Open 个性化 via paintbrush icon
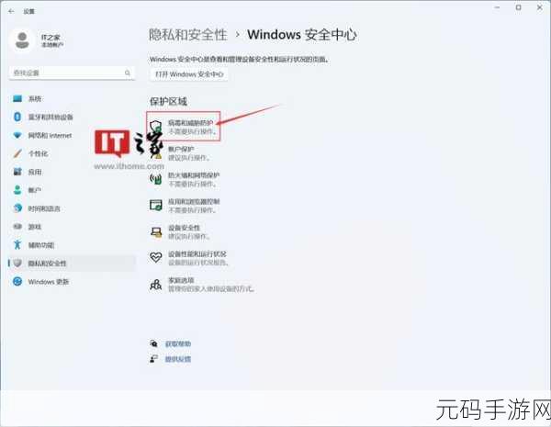The height and width of the screenshot is (427, 551). pos(17,153)
